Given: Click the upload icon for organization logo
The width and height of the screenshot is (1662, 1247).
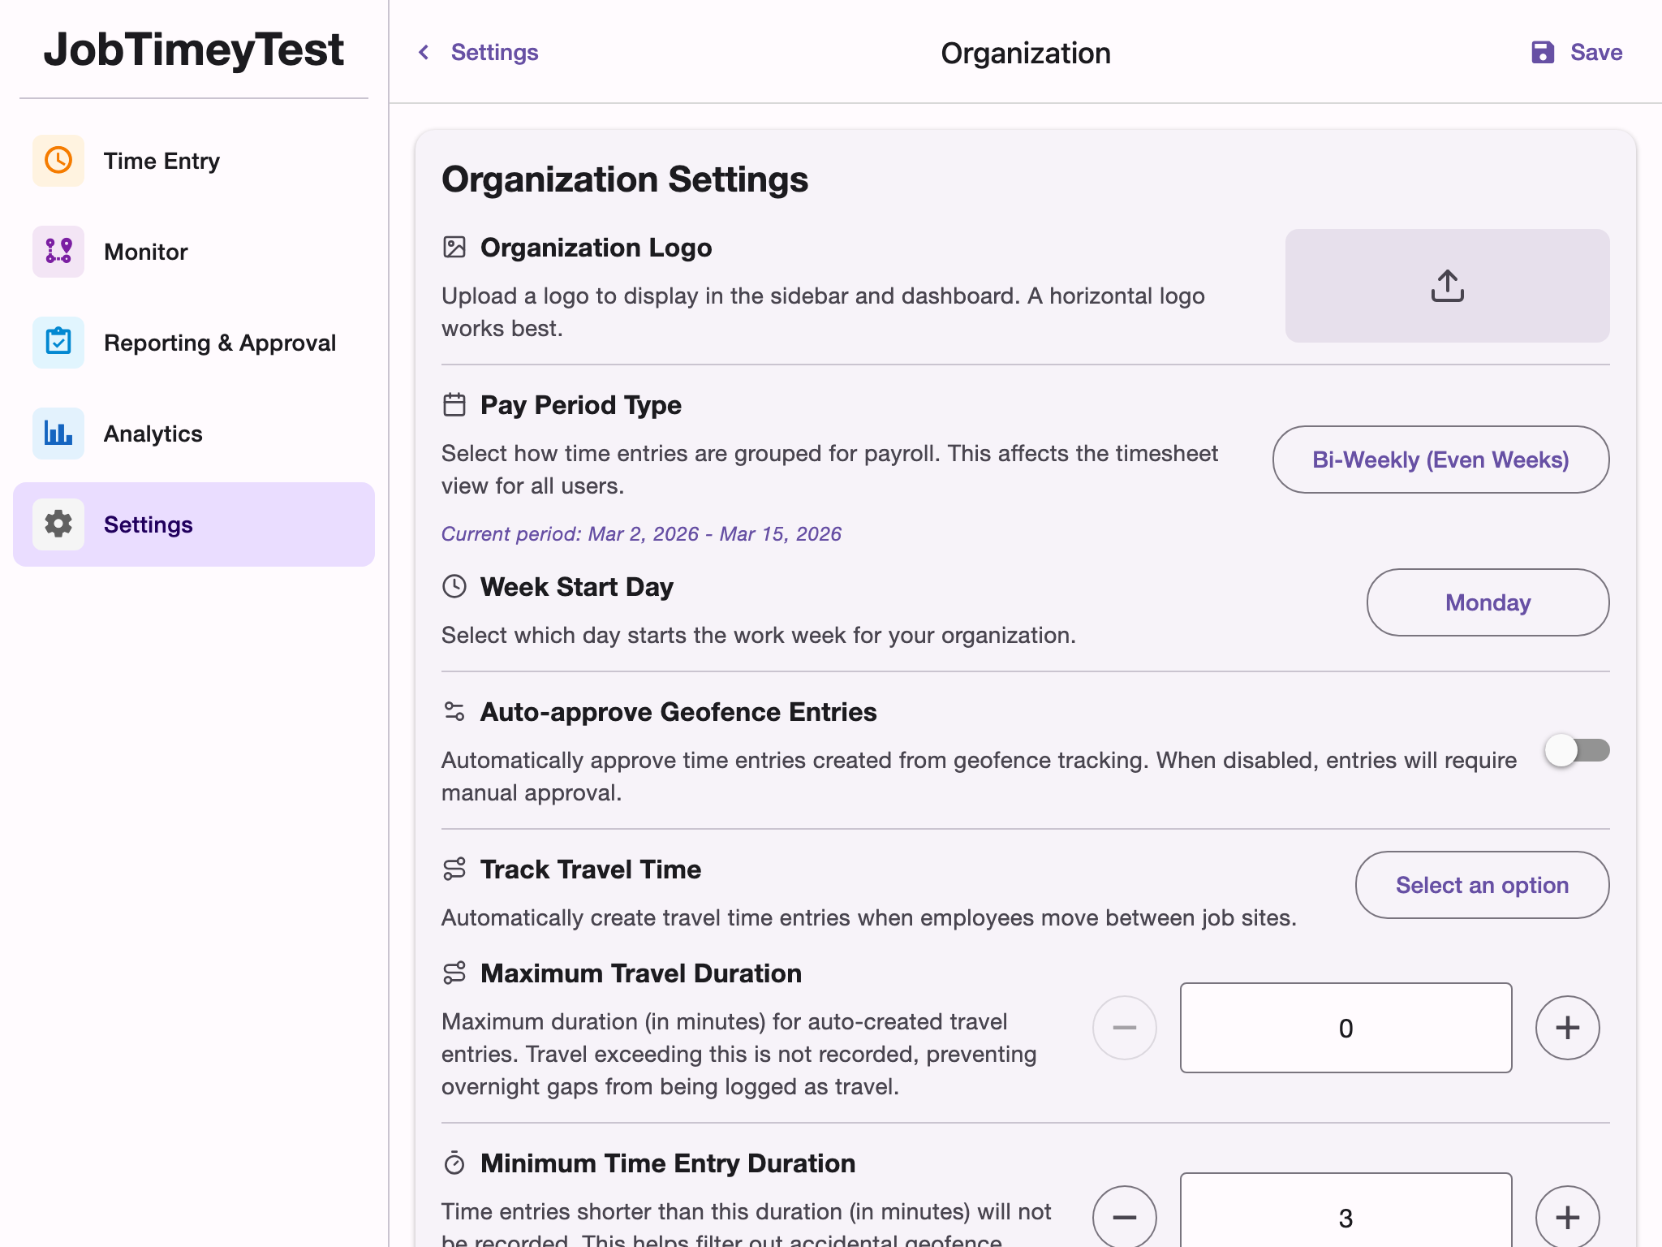Looking at the screenshot, I should (x=1448, y=285).
